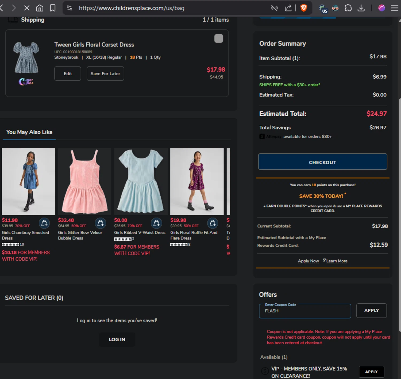Open Girls Floral Ruffle Fit And Flare image

tap(197, 181)
